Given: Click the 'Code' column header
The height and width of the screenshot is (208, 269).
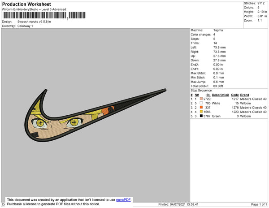Looking at the screenshot, I should (x=235, y=95).
